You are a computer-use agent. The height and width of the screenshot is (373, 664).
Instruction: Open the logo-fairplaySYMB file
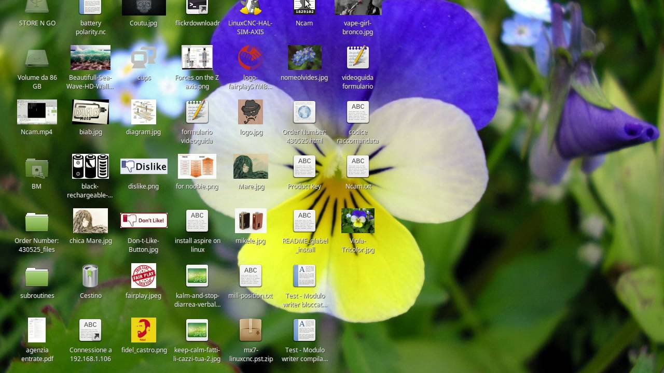pos(251,58)
